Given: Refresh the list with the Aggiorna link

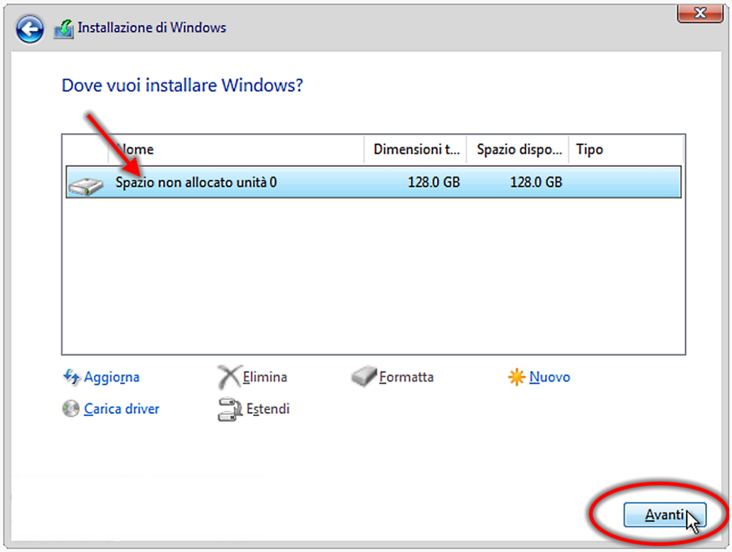Looking at the screenshot, I should 112,377.
